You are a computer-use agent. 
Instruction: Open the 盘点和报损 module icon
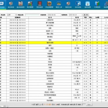coord(21,5)
